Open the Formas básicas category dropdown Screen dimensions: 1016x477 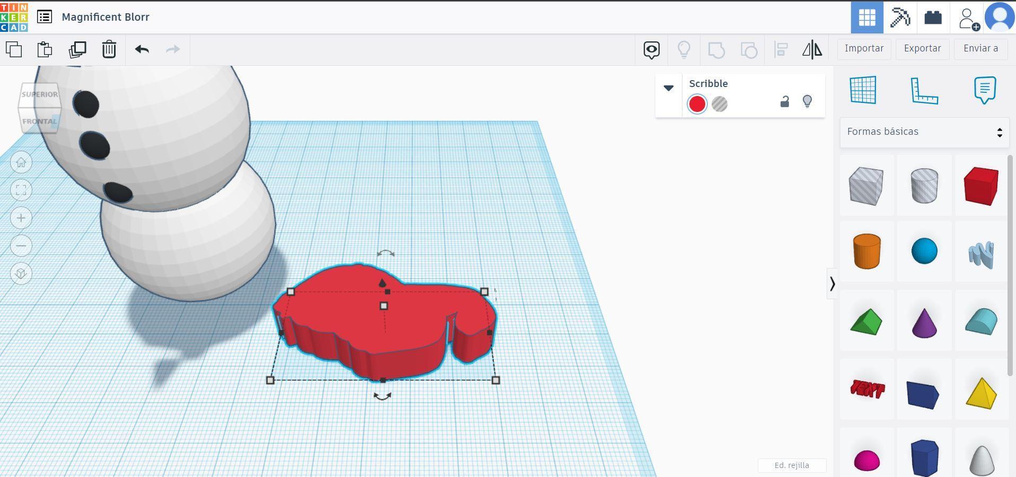coord(924,132)
